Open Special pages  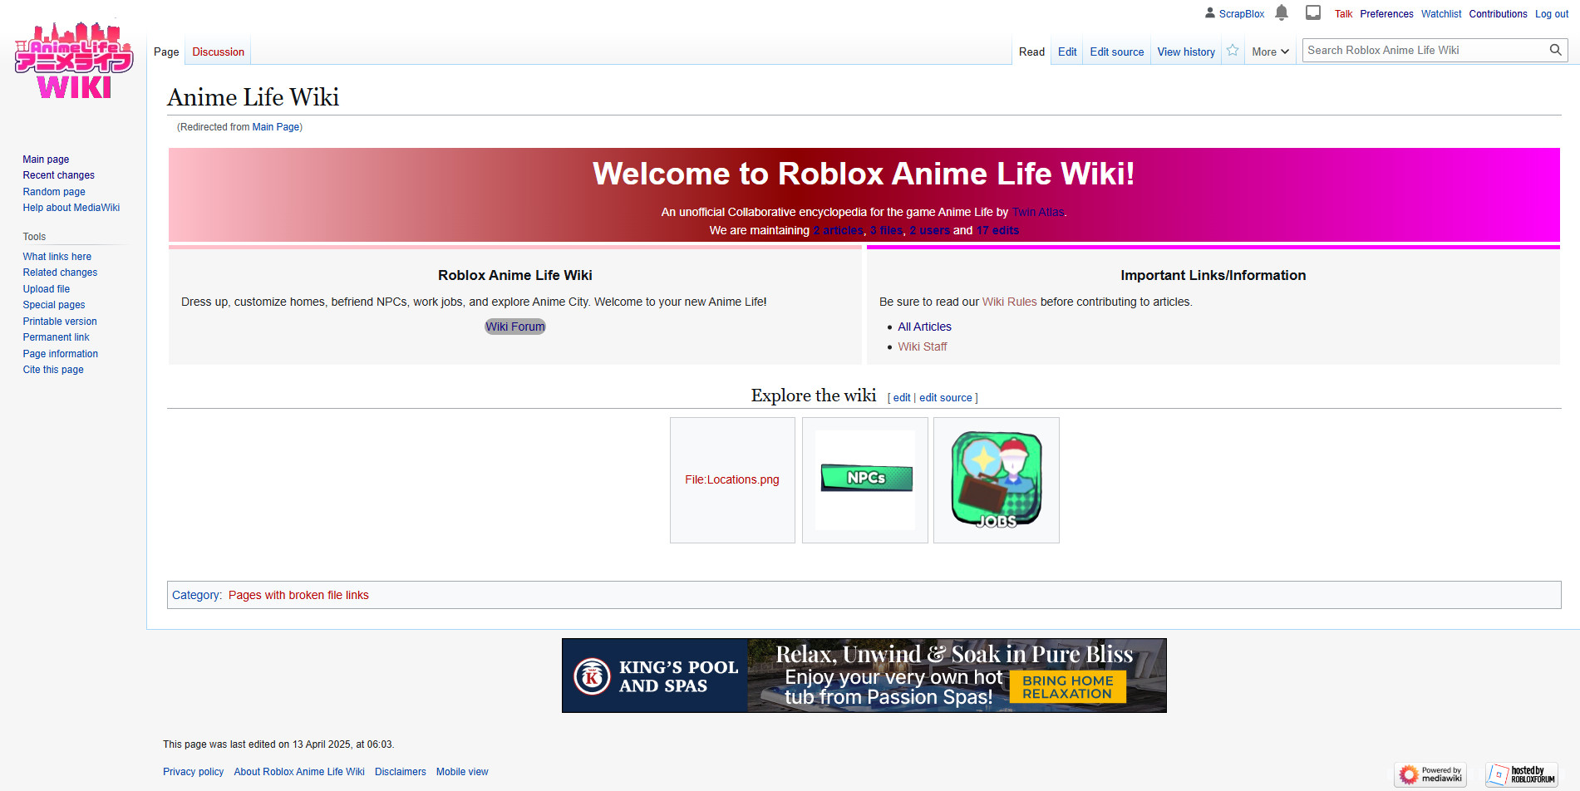click(x=54, y=305)
